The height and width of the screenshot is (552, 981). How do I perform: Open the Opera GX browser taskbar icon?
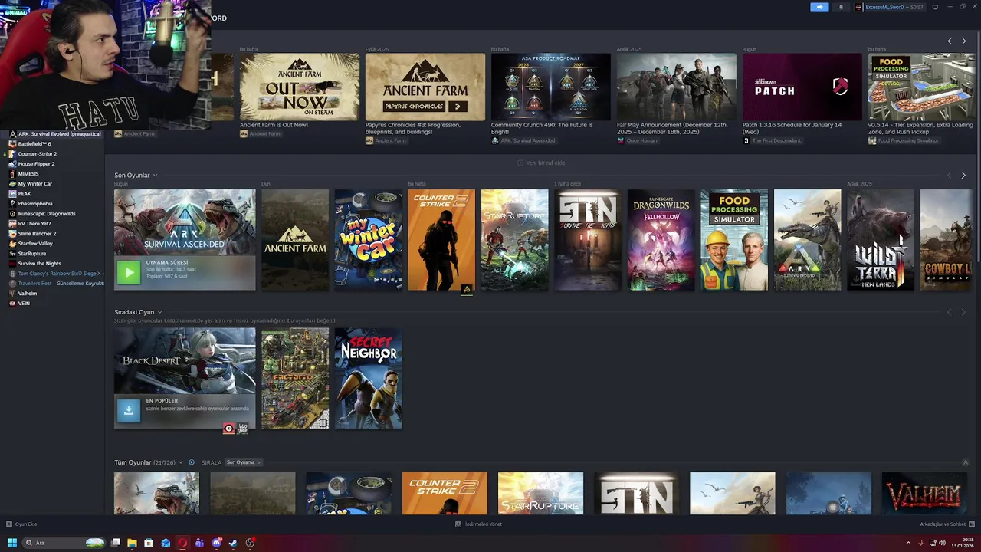click(182, 543)
